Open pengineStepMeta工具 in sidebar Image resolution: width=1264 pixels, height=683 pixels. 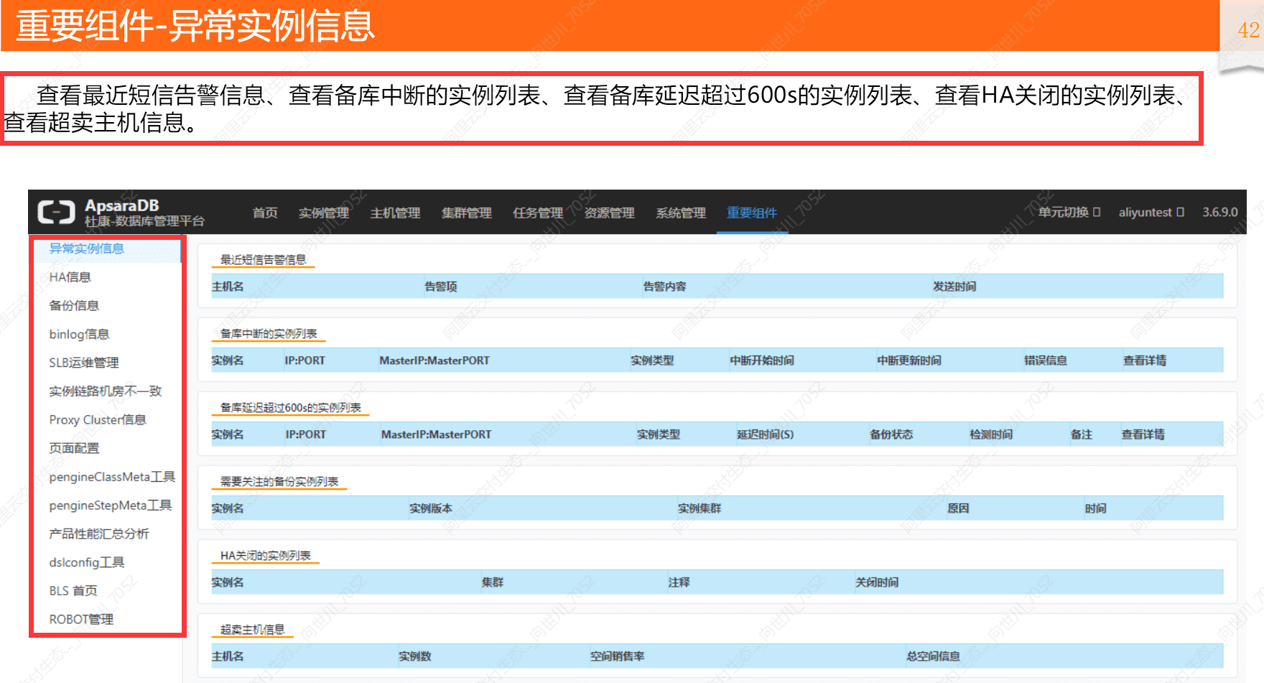tap(111, 505)
